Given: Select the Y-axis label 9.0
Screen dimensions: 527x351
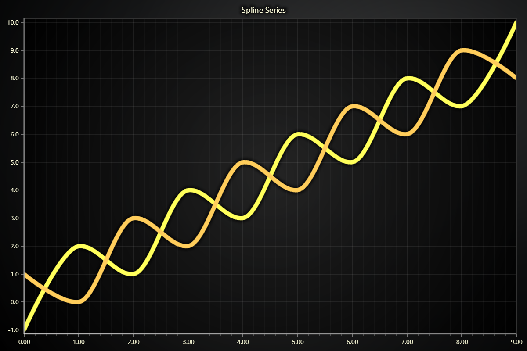Looking at the screenshot, I should (14, 50).
